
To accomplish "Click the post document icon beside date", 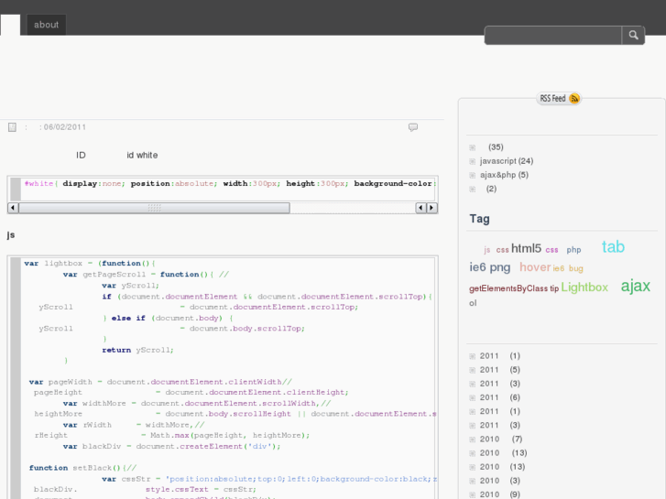I will [x=12, y=127].
